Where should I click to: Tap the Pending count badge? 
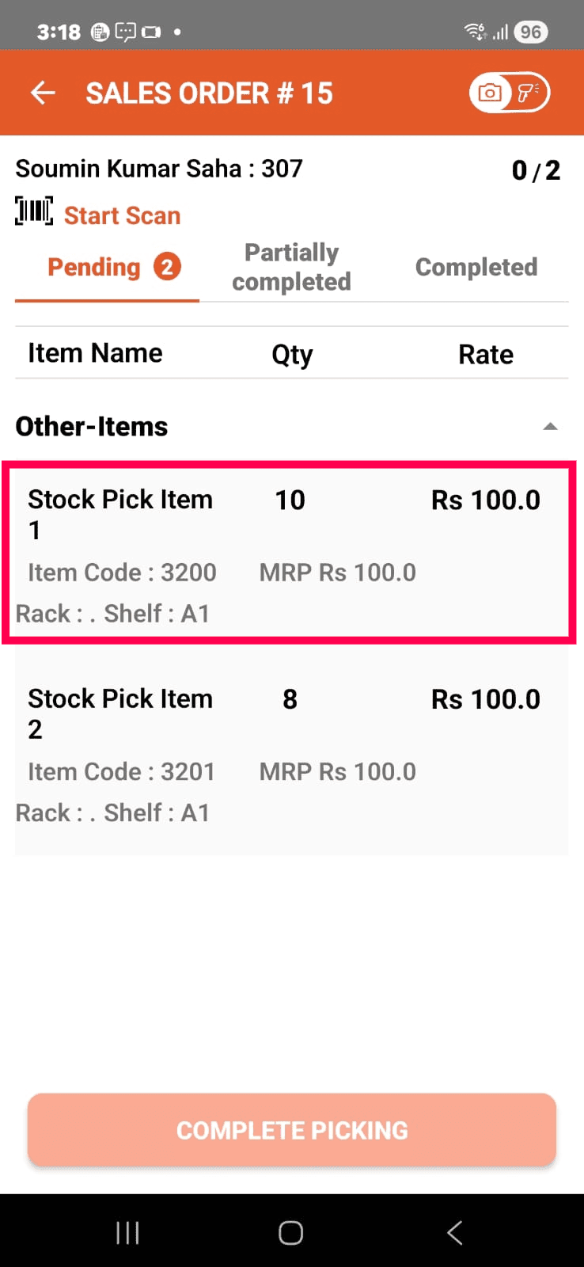(x=167, y=267)
